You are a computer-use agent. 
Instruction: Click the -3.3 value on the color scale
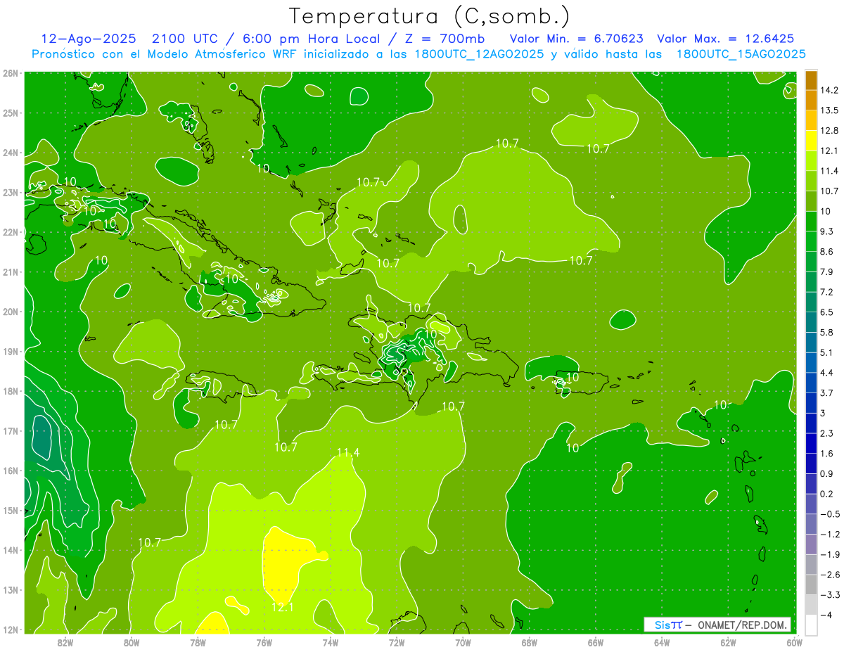coord(829,594)
